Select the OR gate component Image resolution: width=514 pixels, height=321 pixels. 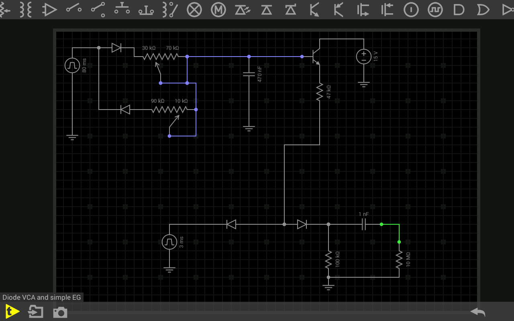pos(483,10)
